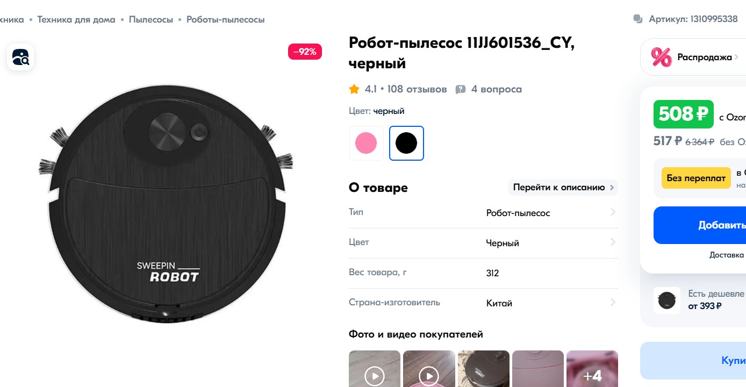Copy the article number with the copy icon
746x387 pixels.
coord(638,19)
